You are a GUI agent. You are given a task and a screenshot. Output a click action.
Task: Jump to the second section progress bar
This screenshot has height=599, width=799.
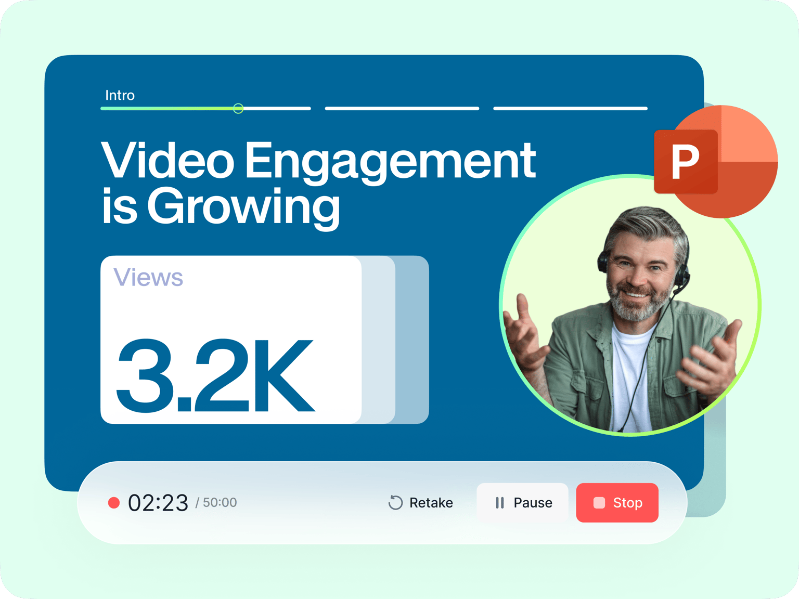pos(402,108)
